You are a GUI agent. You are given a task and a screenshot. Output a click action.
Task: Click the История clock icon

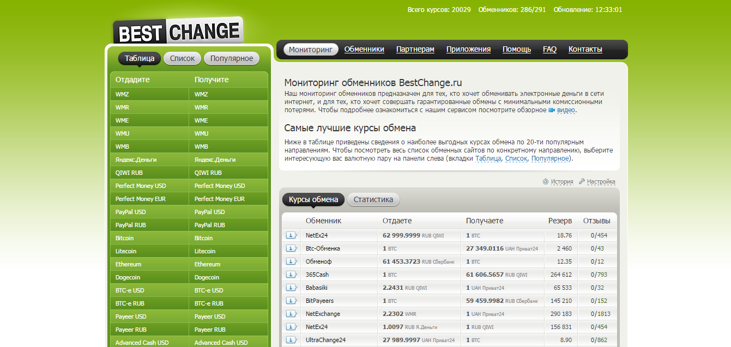(x=546, y=181)
